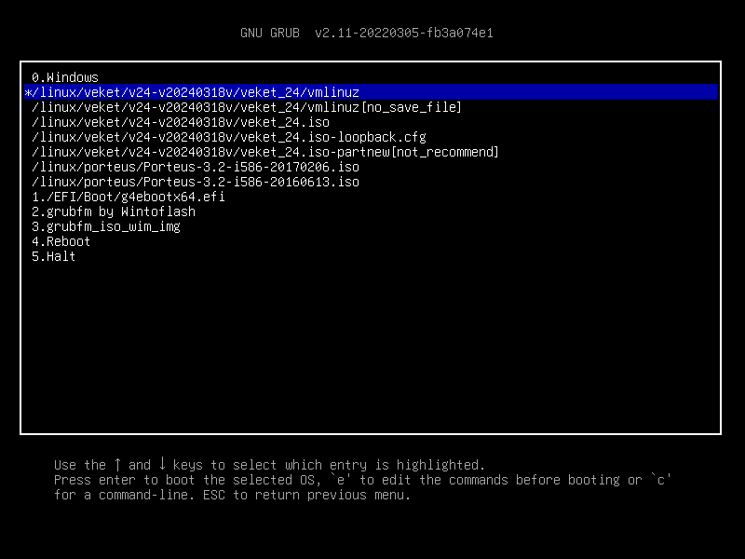745x559 pixels.
Task: Click the 'ESC to return previous menu' line
Action: click(x=232, y=495)
